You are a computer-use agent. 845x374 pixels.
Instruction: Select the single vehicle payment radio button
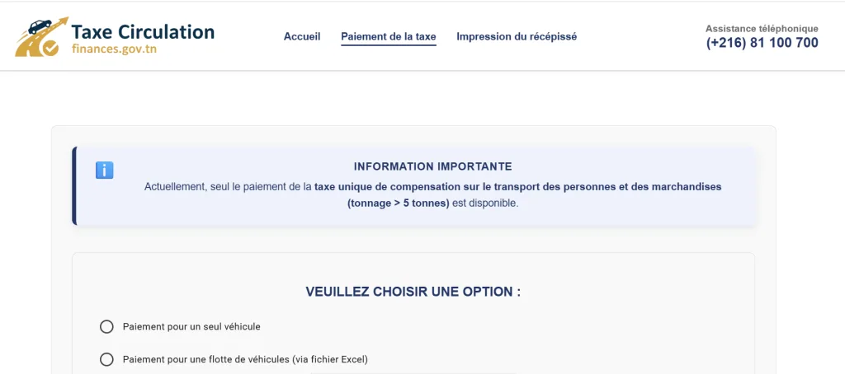coord(106,327)
